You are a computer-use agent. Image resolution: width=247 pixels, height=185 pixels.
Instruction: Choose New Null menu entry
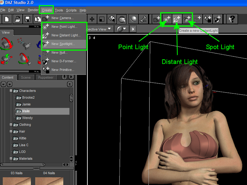[64, 52]
